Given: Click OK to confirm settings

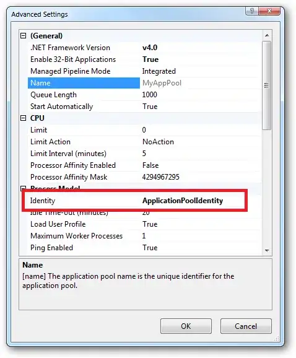Looking at the screenshot, I should click(x=186, y=326).
